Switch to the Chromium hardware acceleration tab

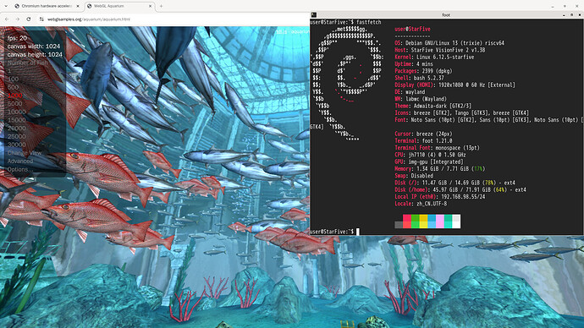pos(47,6)
